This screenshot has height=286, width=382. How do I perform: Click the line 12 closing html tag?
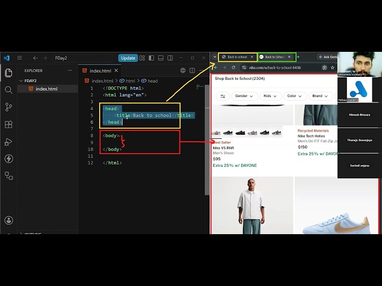(112, 163)
